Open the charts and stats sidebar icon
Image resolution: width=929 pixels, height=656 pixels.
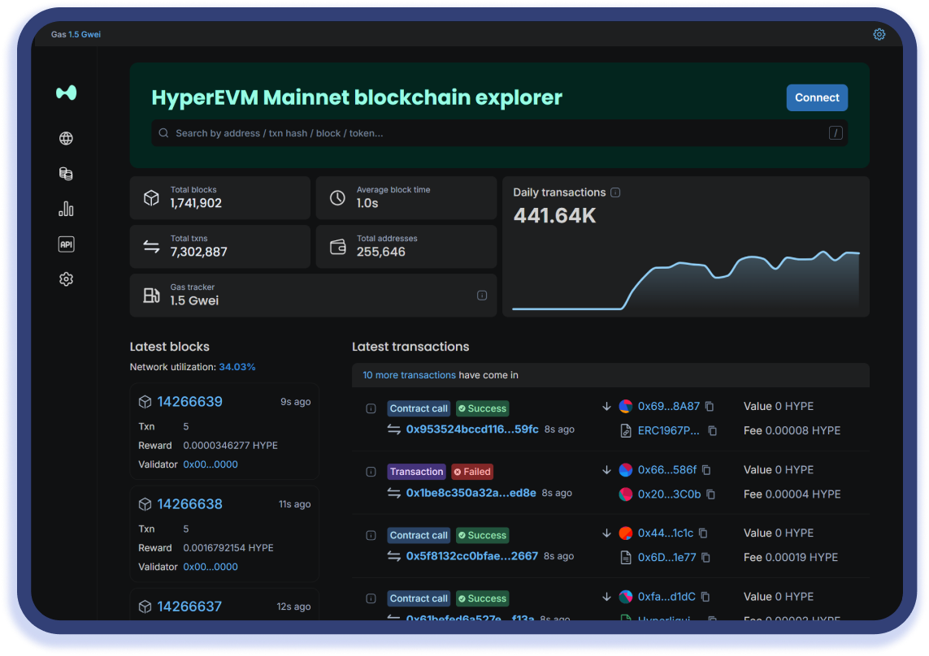coord(66,209)
